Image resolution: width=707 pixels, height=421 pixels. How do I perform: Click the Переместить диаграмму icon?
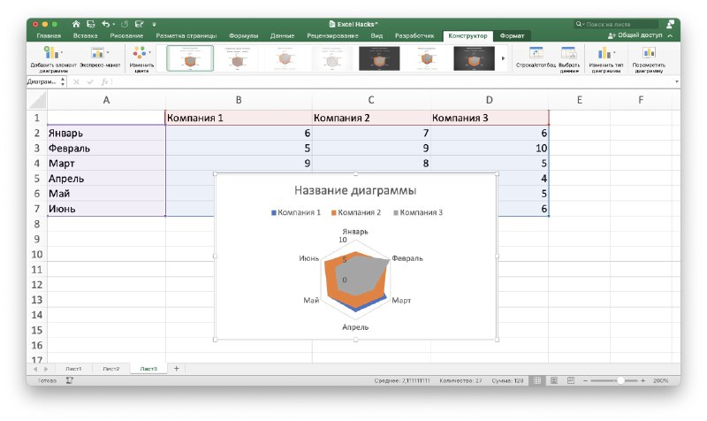[x=649, y=53]
